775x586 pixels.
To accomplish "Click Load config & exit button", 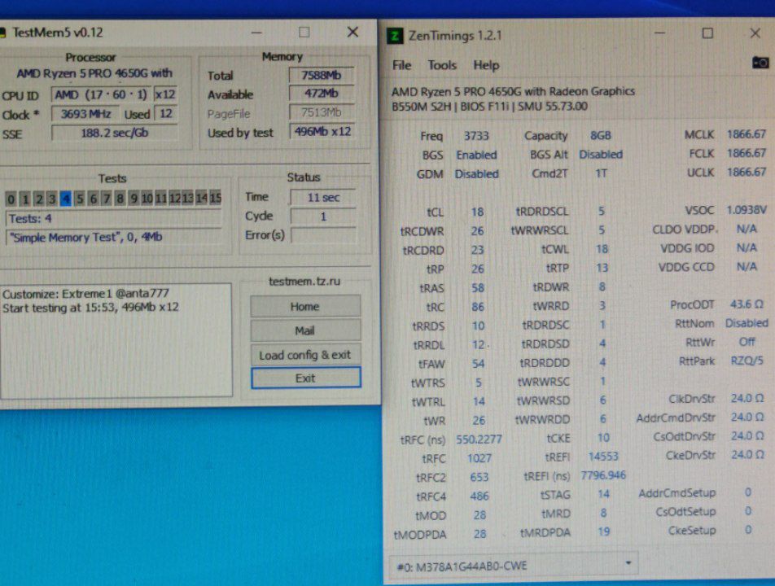I will [x=305, y=355].
